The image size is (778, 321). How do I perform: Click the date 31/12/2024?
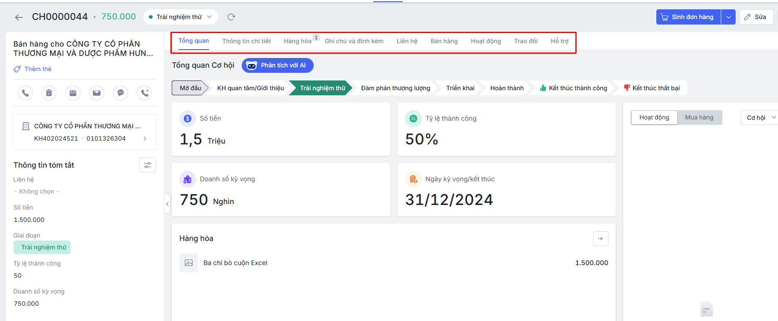coord(449,199)
